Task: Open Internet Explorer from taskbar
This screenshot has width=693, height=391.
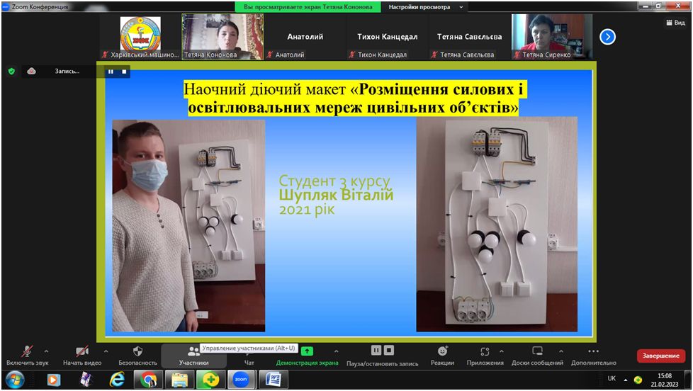Action: (117, 380)
